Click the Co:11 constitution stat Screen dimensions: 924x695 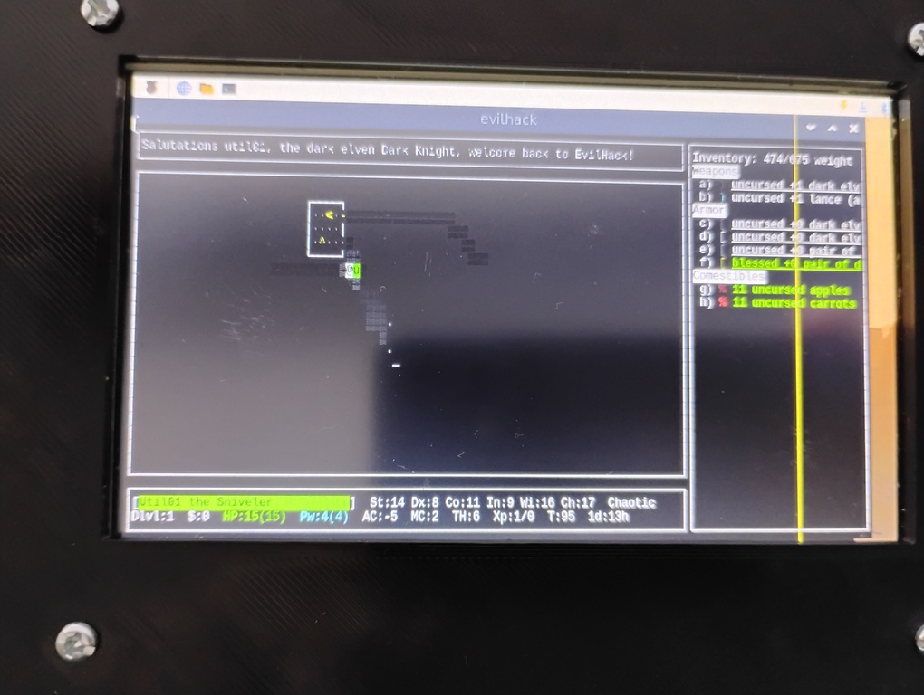coord(463,502)
